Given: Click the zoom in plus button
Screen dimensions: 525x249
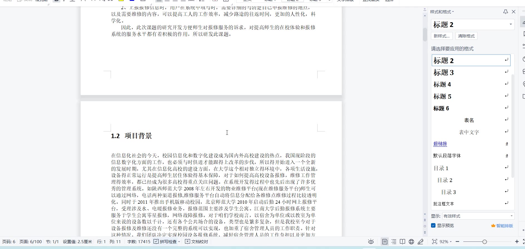Looking at the screenshot, I should 517,242.
